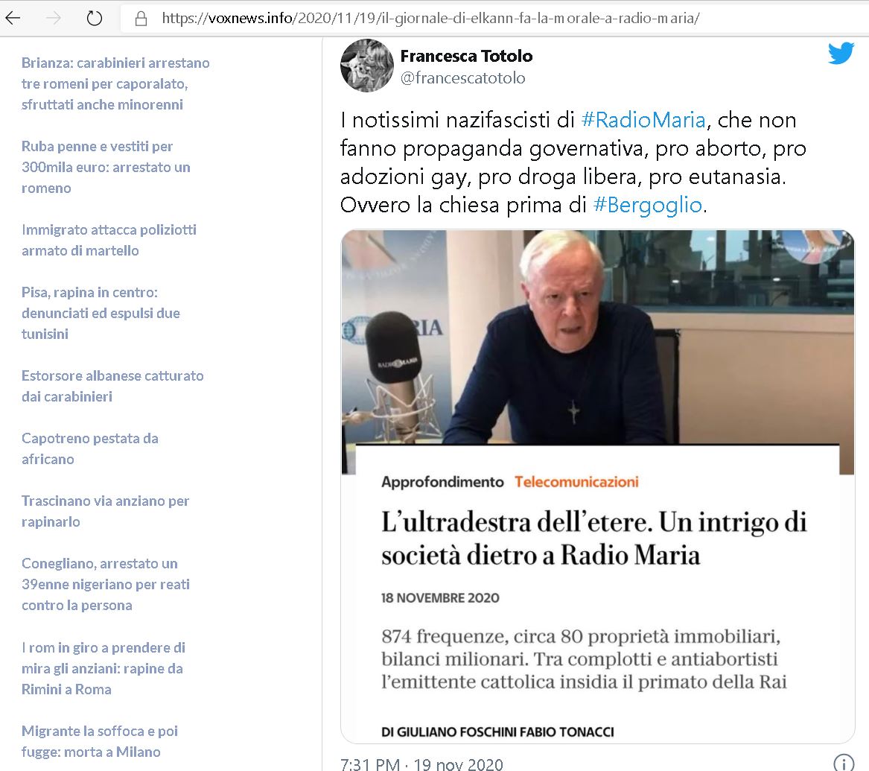Open 'Immigrato attacca poliziotti armato di martello'
The height and width of the screenshot is (771, 869).
pos(109,240)
